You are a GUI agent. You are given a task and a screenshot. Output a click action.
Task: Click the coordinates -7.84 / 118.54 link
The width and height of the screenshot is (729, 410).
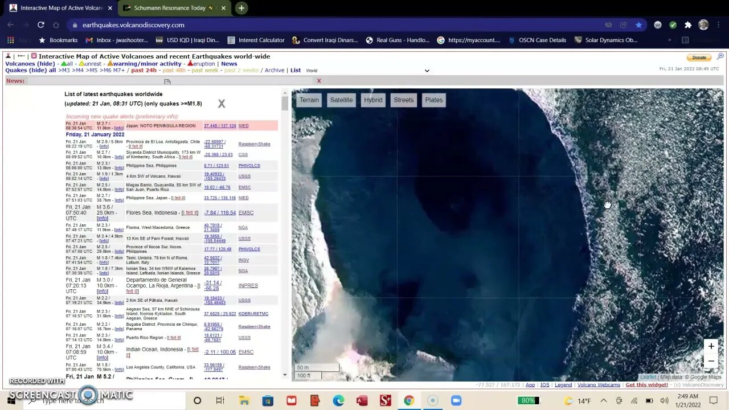pos(220,213)
